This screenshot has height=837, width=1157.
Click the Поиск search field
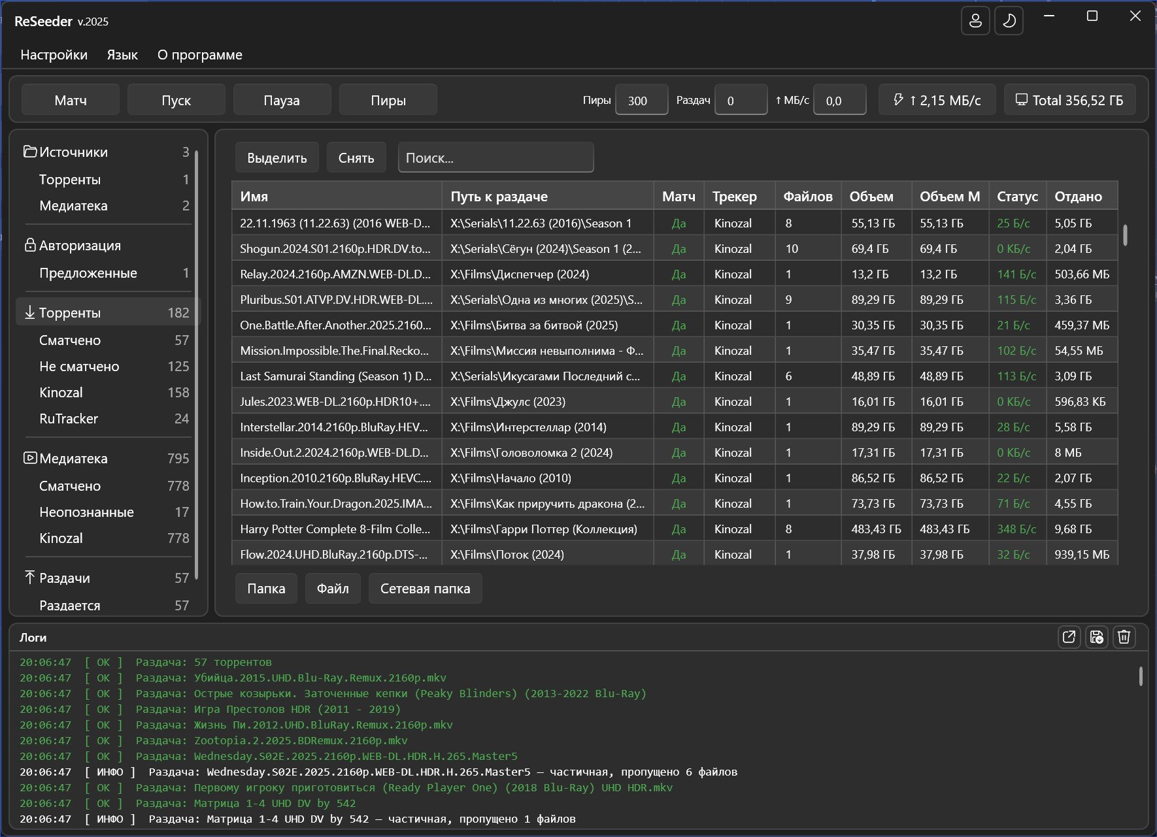point(495,157)
